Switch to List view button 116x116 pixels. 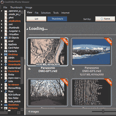point(36,19)
